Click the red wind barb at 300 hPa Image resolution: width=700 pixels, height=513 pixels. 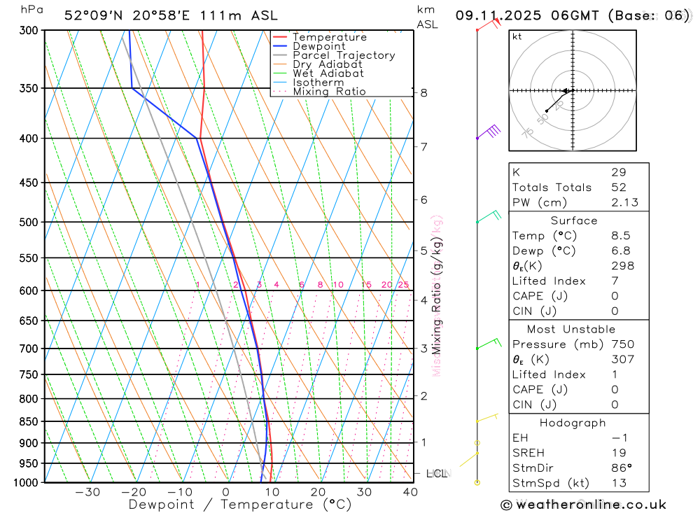coord(489,24)
